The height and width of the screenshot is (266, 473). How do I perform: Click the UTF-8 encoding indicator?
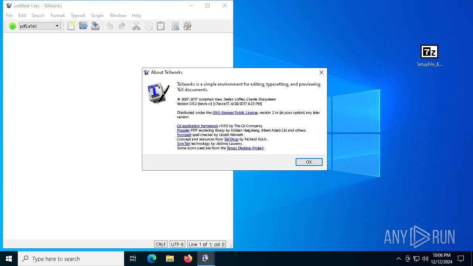pyautogui.click(x=177, y=244)
